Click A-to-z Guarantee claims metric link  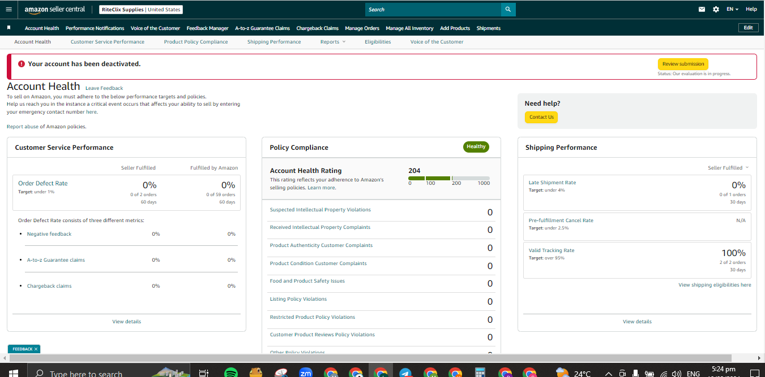[56, 260]
